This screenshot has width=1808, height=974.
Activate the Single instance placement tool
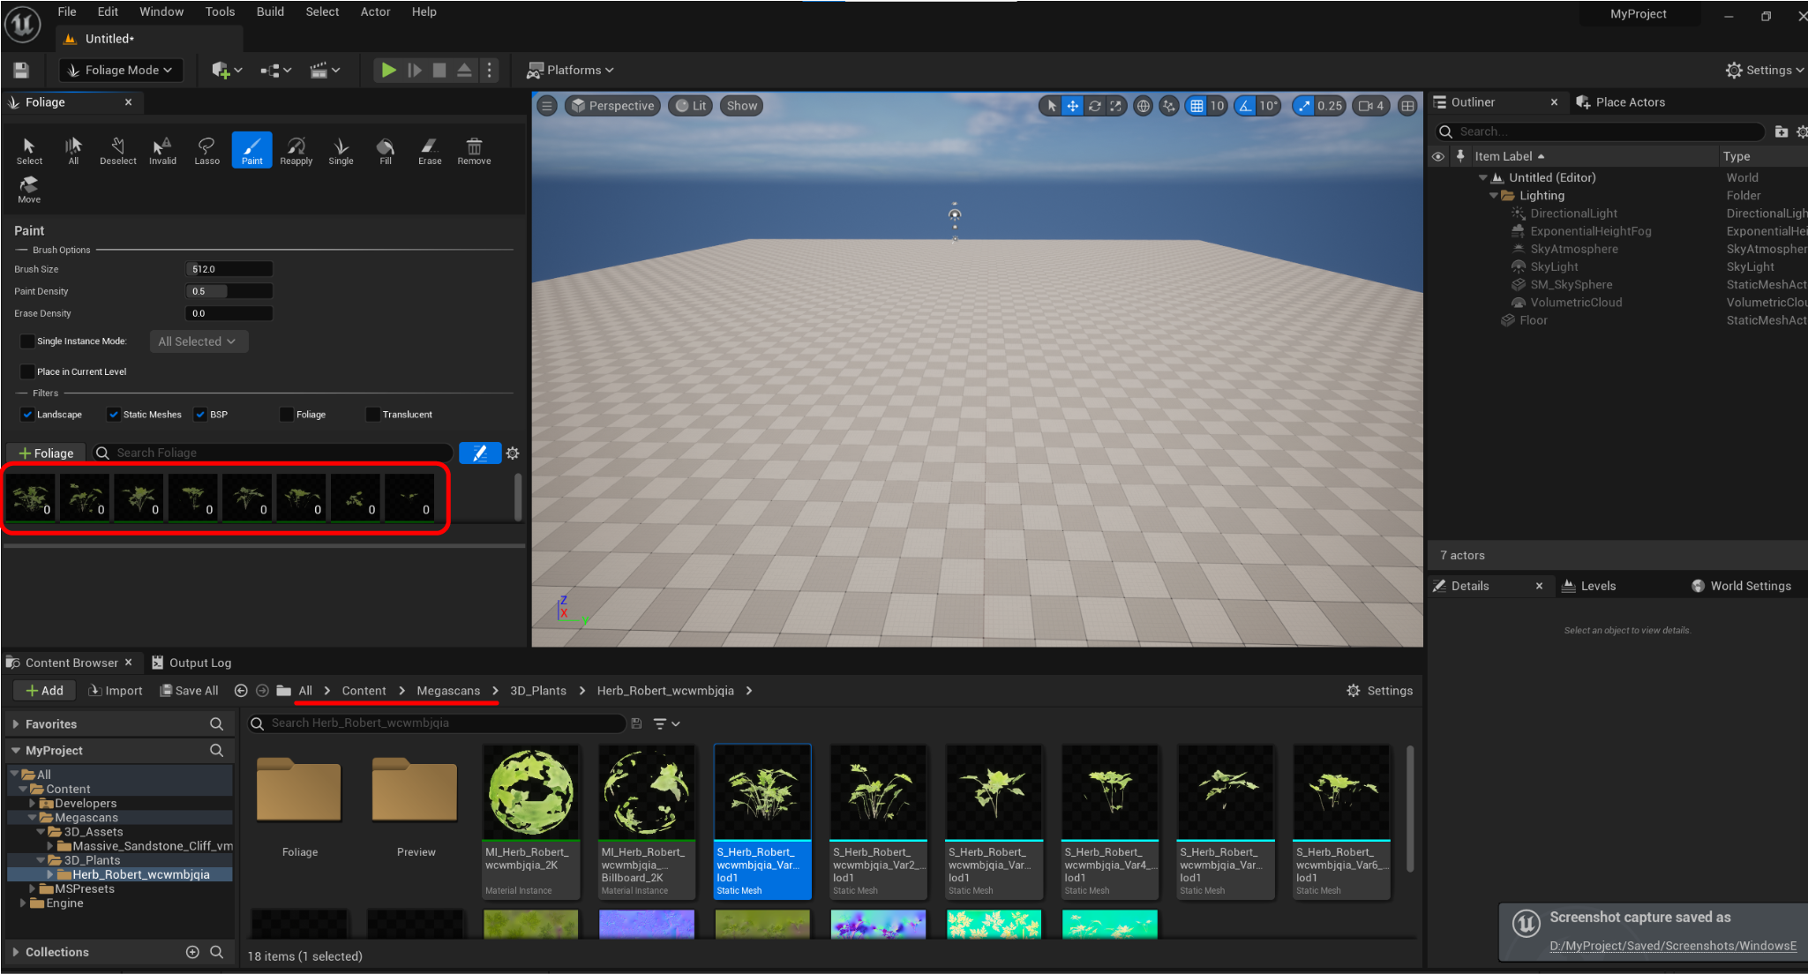pyautogui.click(x=341, y=150)
